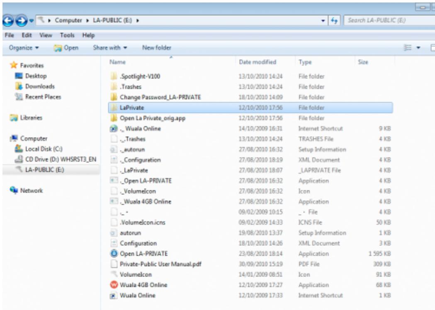Click the ICNS File type cell
Image resolution: width=435 pixels, height=310 pixels.
click(310, 223)
